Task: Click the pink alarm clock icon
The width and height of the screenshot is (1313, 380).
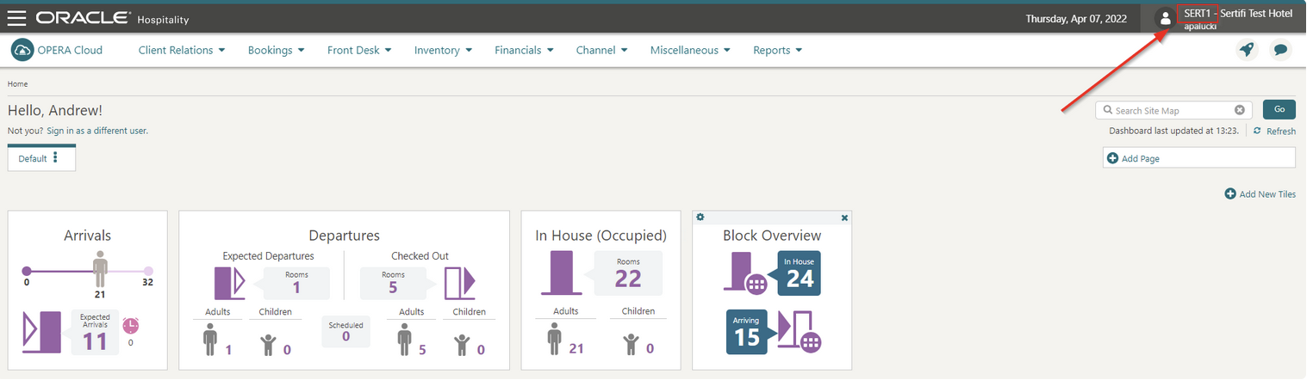Action: coord(130,326)
